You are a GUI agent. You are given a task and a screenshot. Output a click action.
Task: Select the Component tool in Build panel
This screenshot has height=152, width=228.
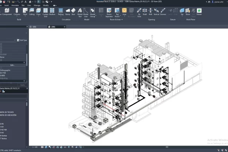coord(6,12)
